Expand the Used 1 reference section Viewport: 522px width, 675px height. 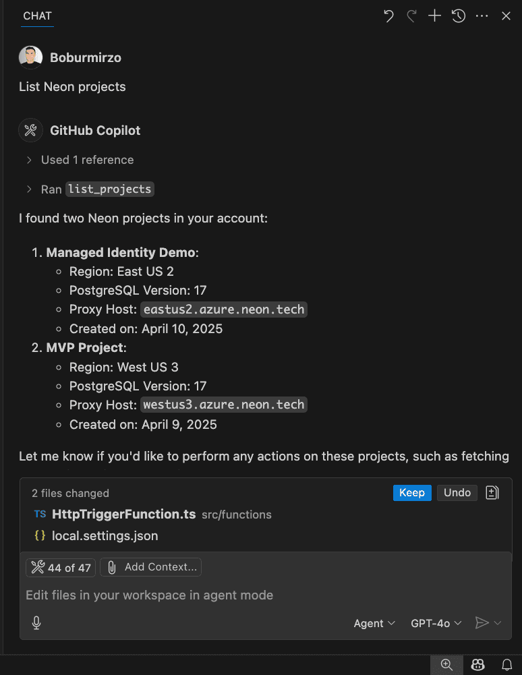coord(30,160)
